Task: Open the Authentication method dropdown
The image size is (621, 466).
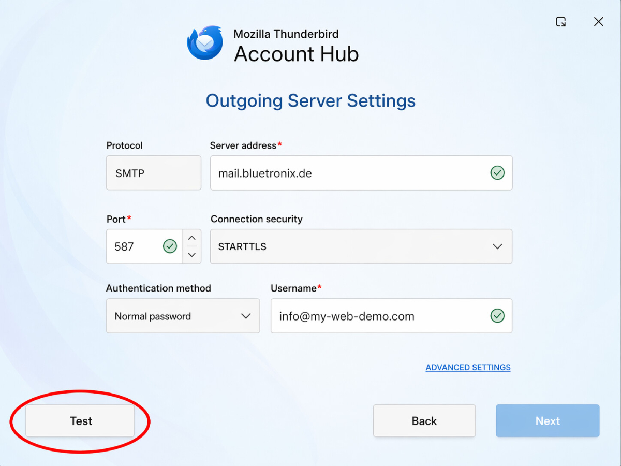Action: 183,316
